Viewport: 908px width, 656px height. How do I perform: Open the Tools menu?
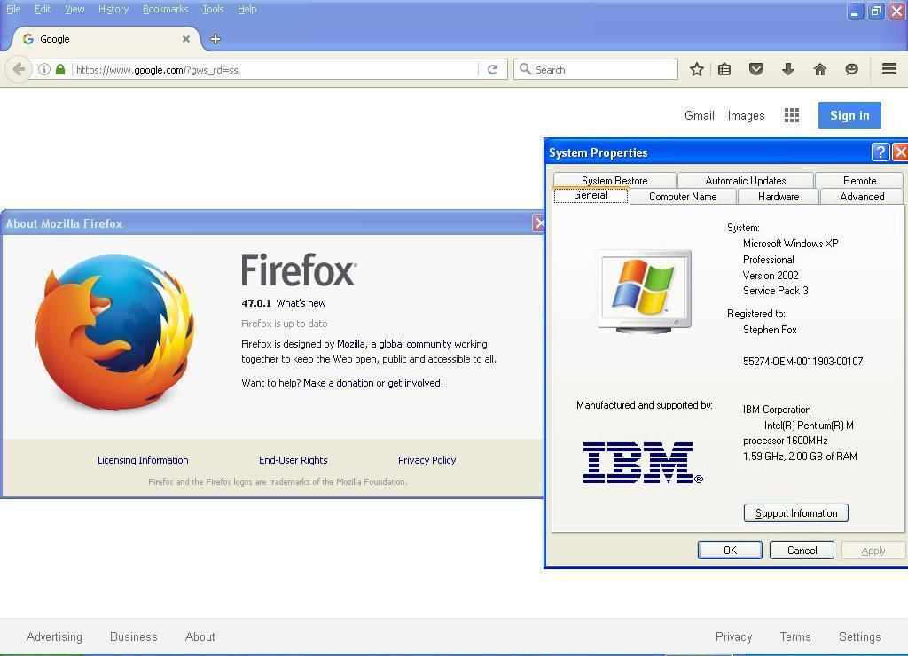(213, 9)
